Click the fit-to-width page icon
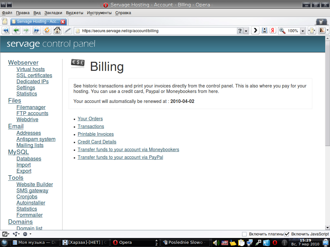The image size is (330, 247). [312, 31]
